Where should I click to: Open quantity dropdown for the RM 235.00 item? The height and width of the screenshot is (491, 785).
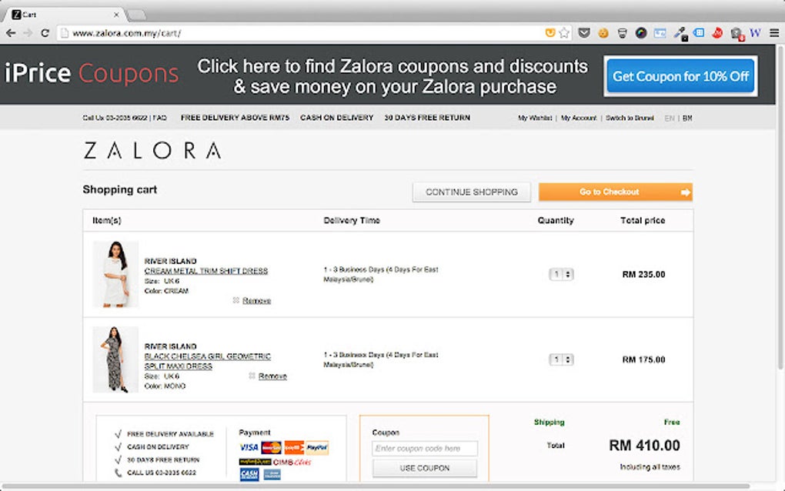(561, 274)
